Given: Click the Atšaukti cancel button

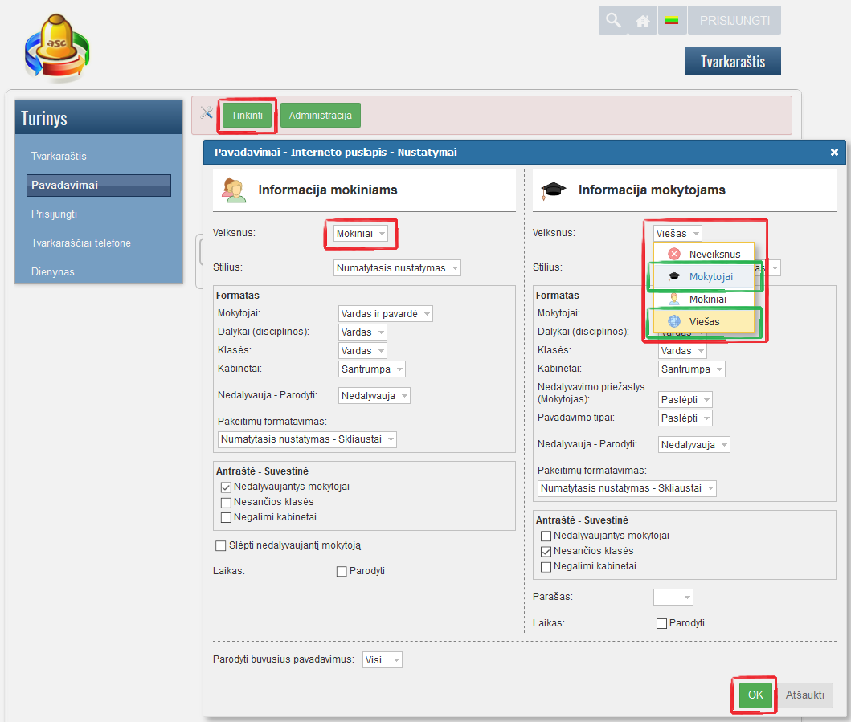Looking at the screenshot, I should (x=804, y=695).
